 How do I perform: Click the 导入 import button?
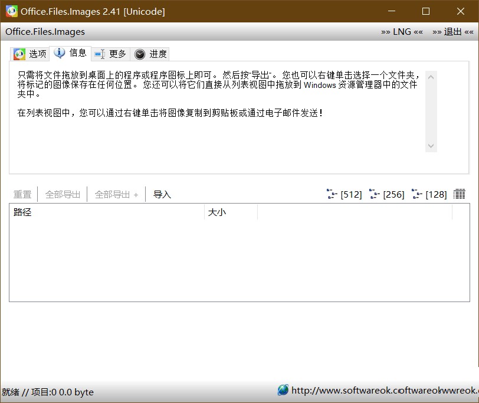(x=162, y=194)
